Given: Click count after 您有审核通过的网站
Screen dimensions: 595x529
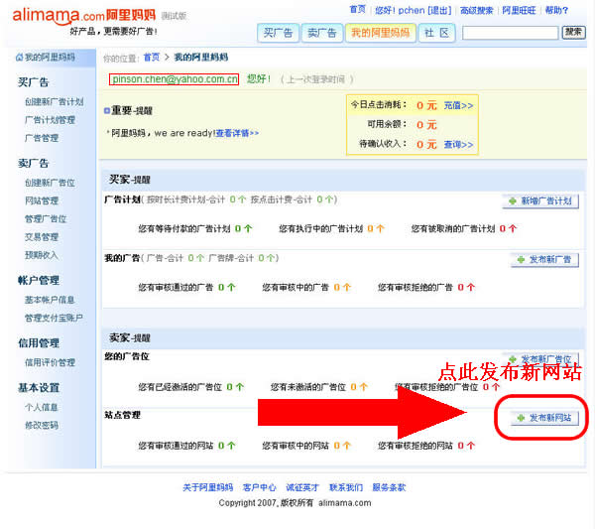Looking at the screenshot, I should [226, 446].
